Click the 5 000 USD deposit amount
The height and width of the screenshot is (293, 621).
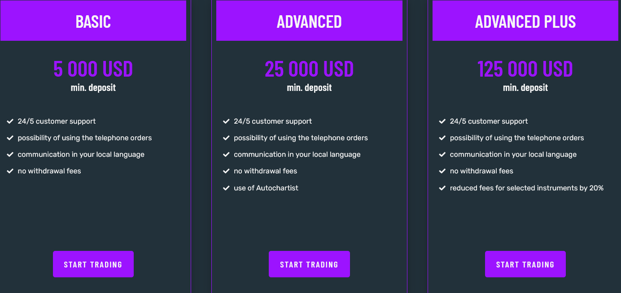(x=93, y=69)
